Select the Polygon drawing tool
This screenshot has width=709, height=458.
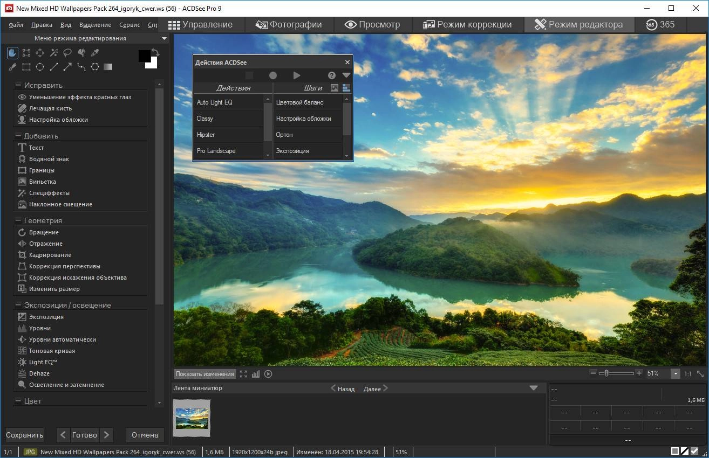tap(95, 67)
